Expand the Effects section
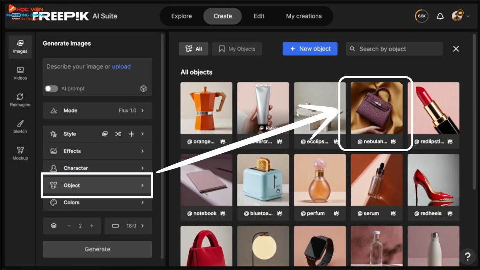The height and width of the screenshot is (270, 480). [97, 151]
